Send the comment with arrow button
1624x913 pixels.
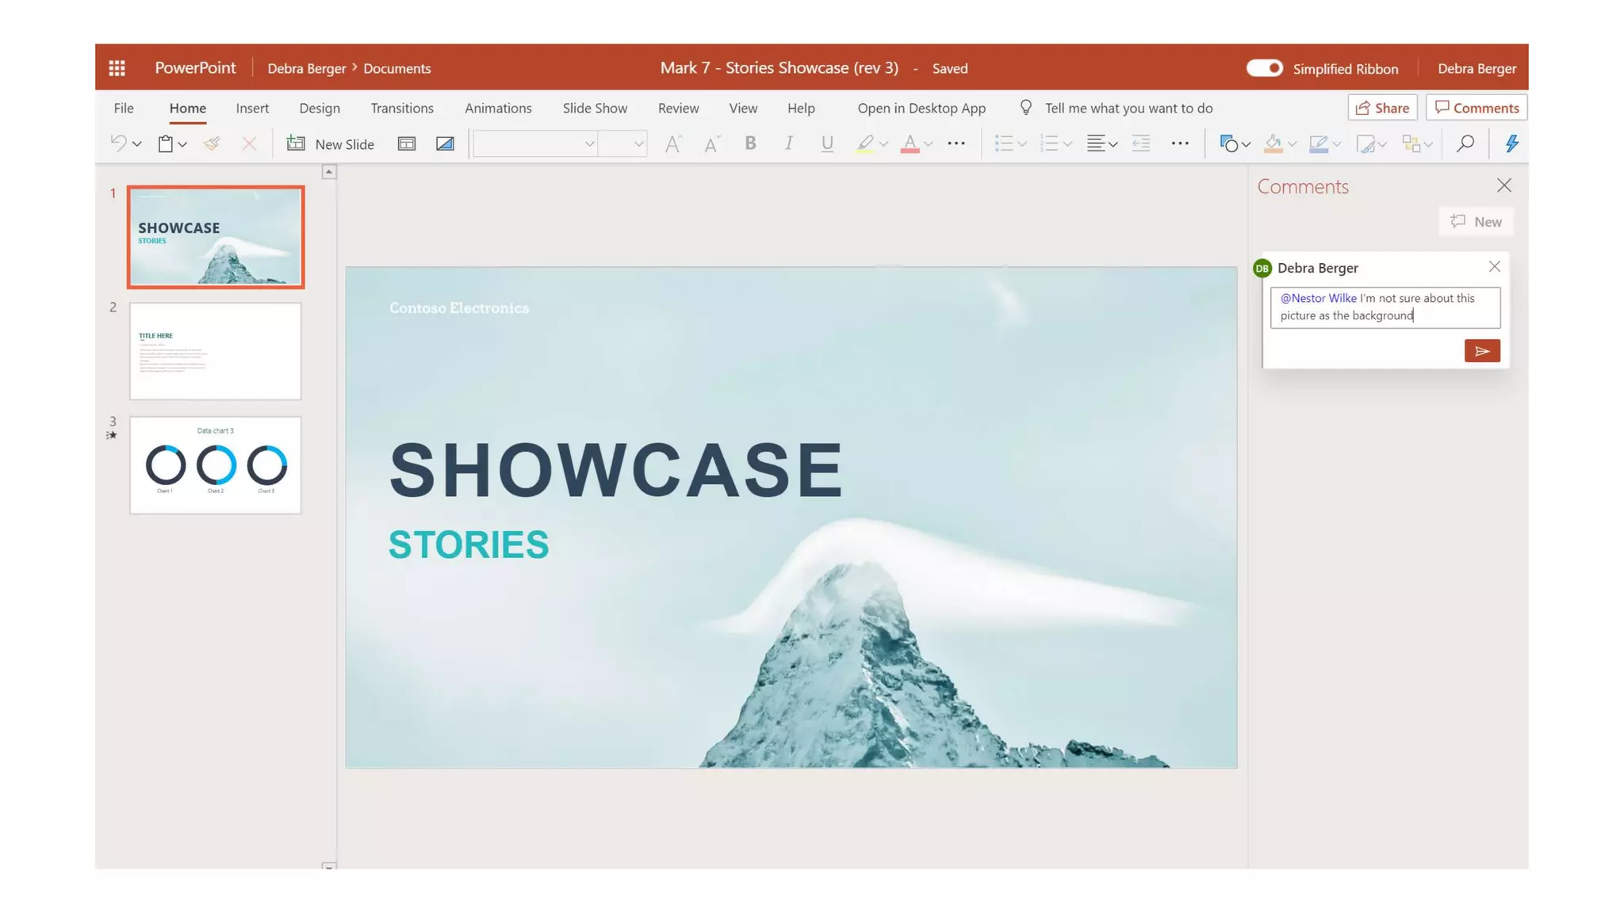1481,351
